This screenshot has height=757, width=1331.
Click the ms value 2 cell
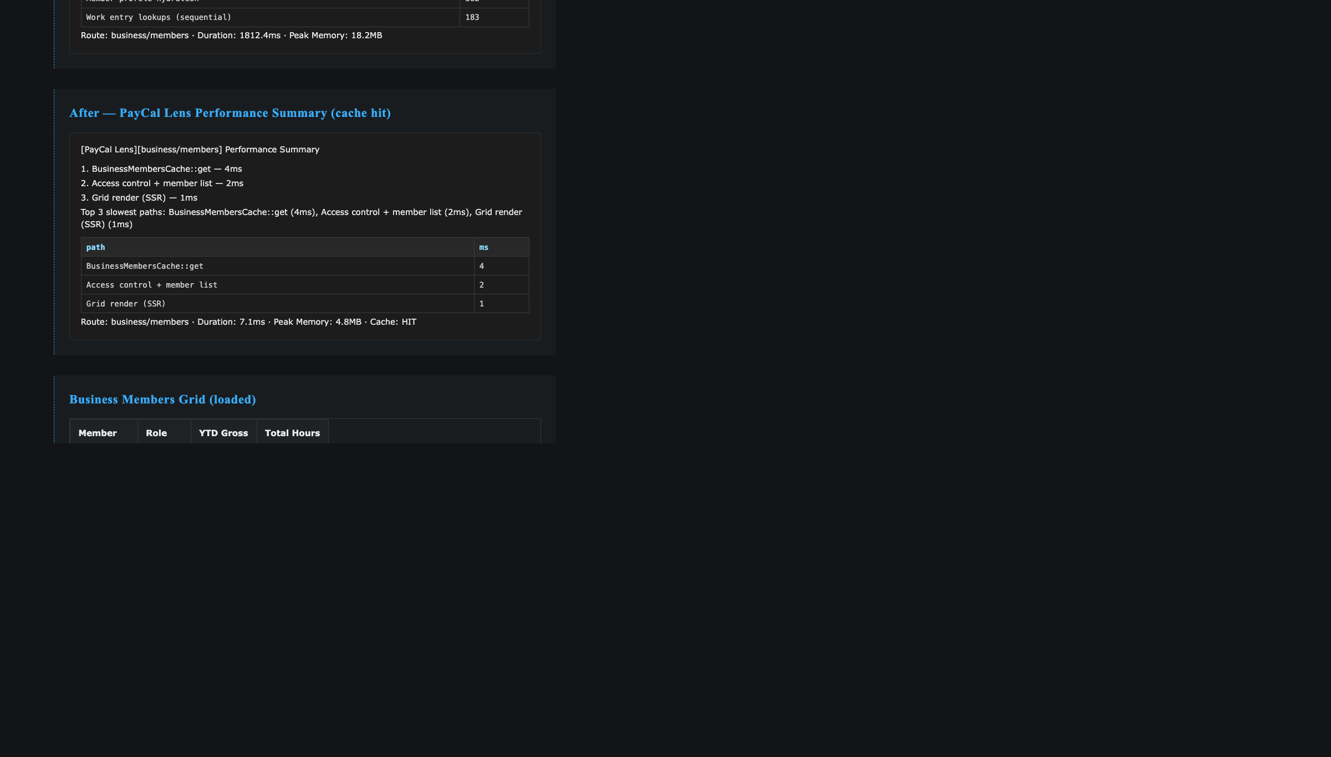502,285
